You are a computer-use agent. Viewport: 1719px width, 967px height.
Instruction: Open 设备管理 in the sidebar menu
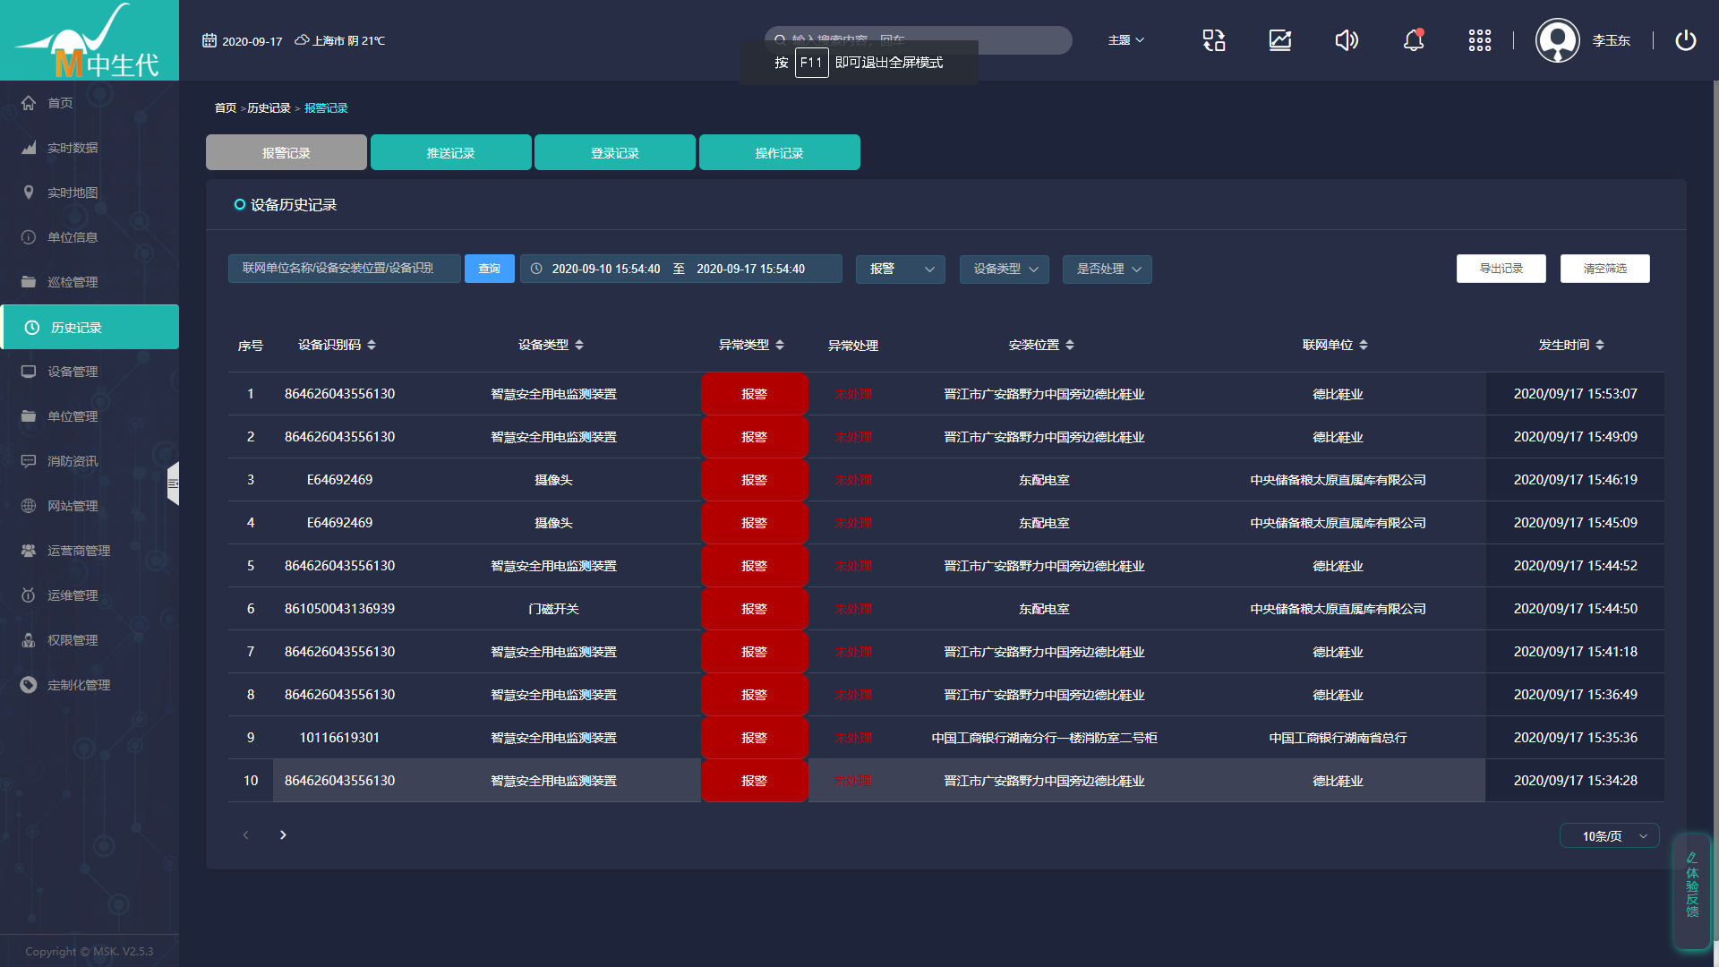click(73, 372)
